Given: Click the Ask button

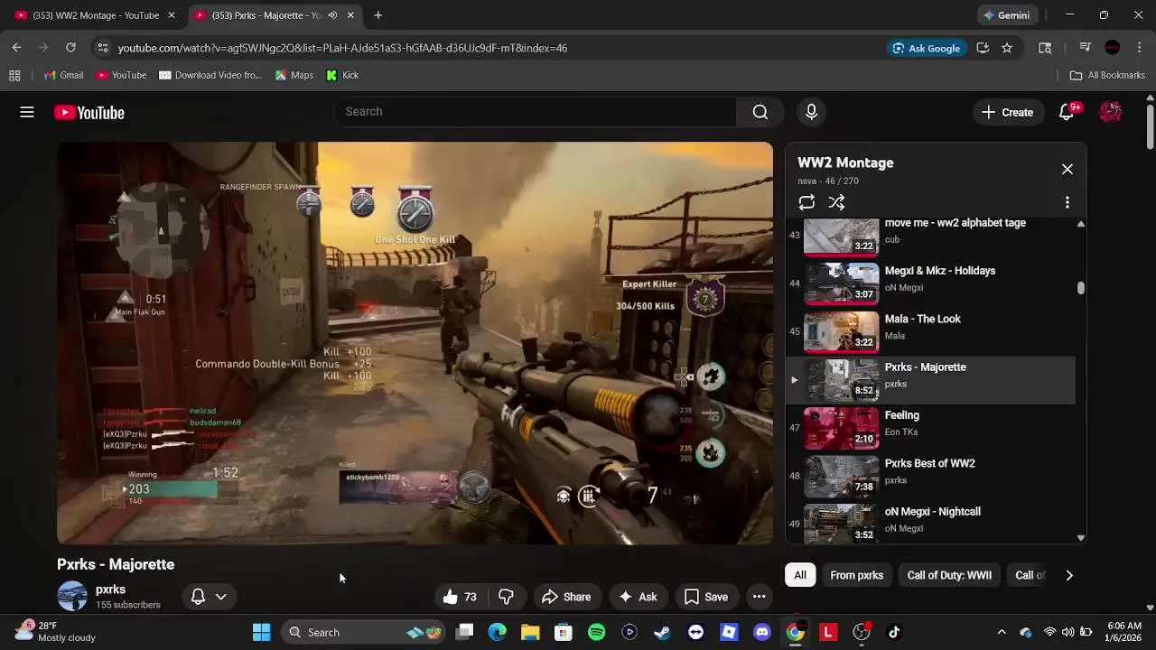Looking at the screenshot, I should pos(638,597).
